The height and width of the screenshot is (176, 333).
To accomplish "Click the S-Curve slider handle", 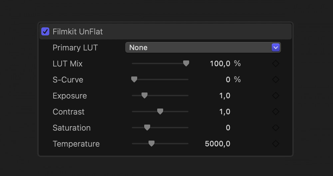I will click(134, 79).
